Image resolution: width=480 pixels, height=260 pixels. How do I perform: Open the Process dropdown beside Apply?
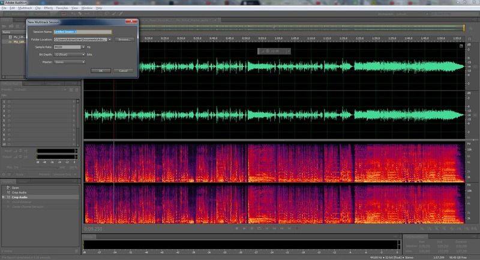click(64, 174)
